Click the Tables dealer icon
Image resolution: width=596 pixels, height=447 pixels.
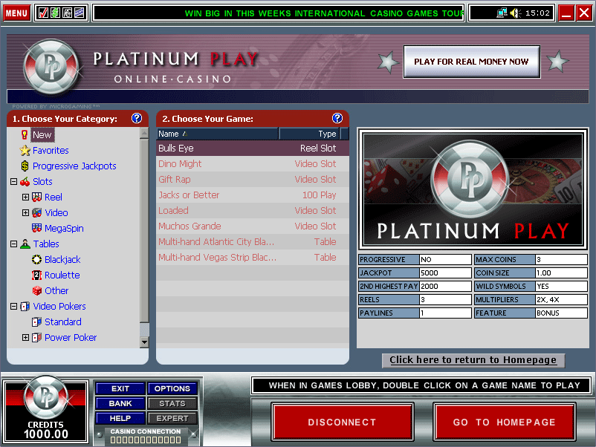coord(25,244)
